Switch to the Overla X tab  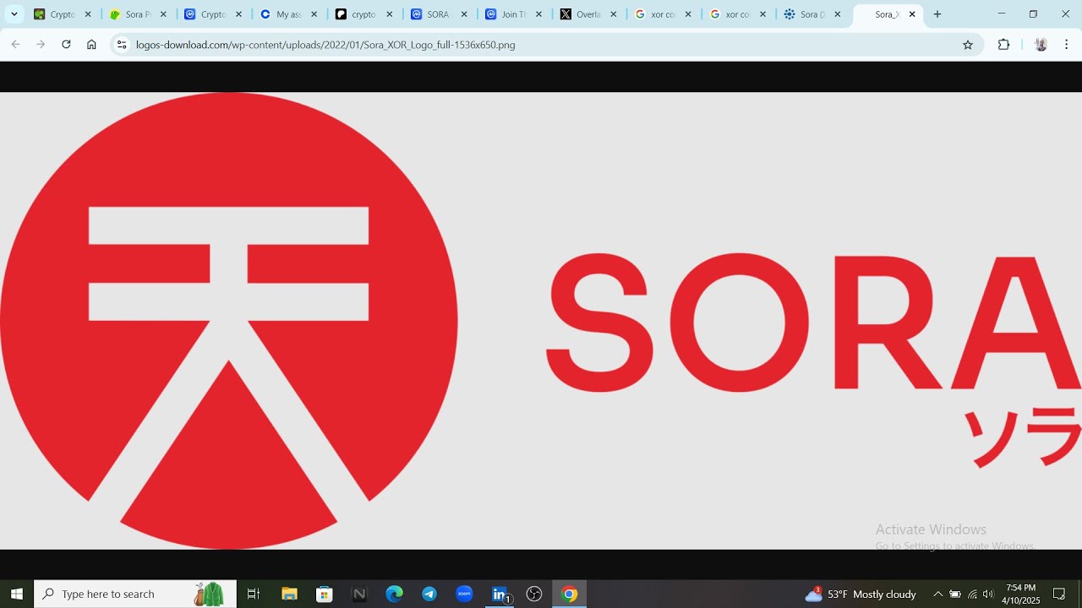[588, 14]
